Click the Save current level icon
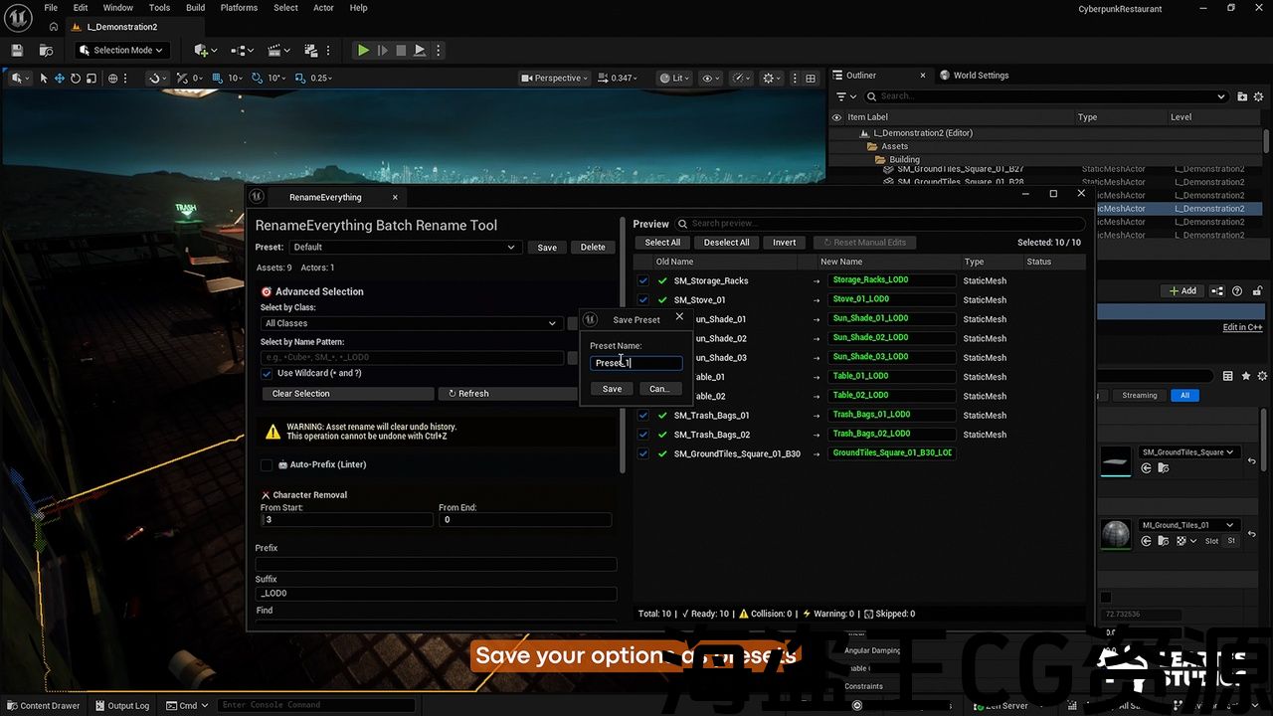 tap(17, 50)
